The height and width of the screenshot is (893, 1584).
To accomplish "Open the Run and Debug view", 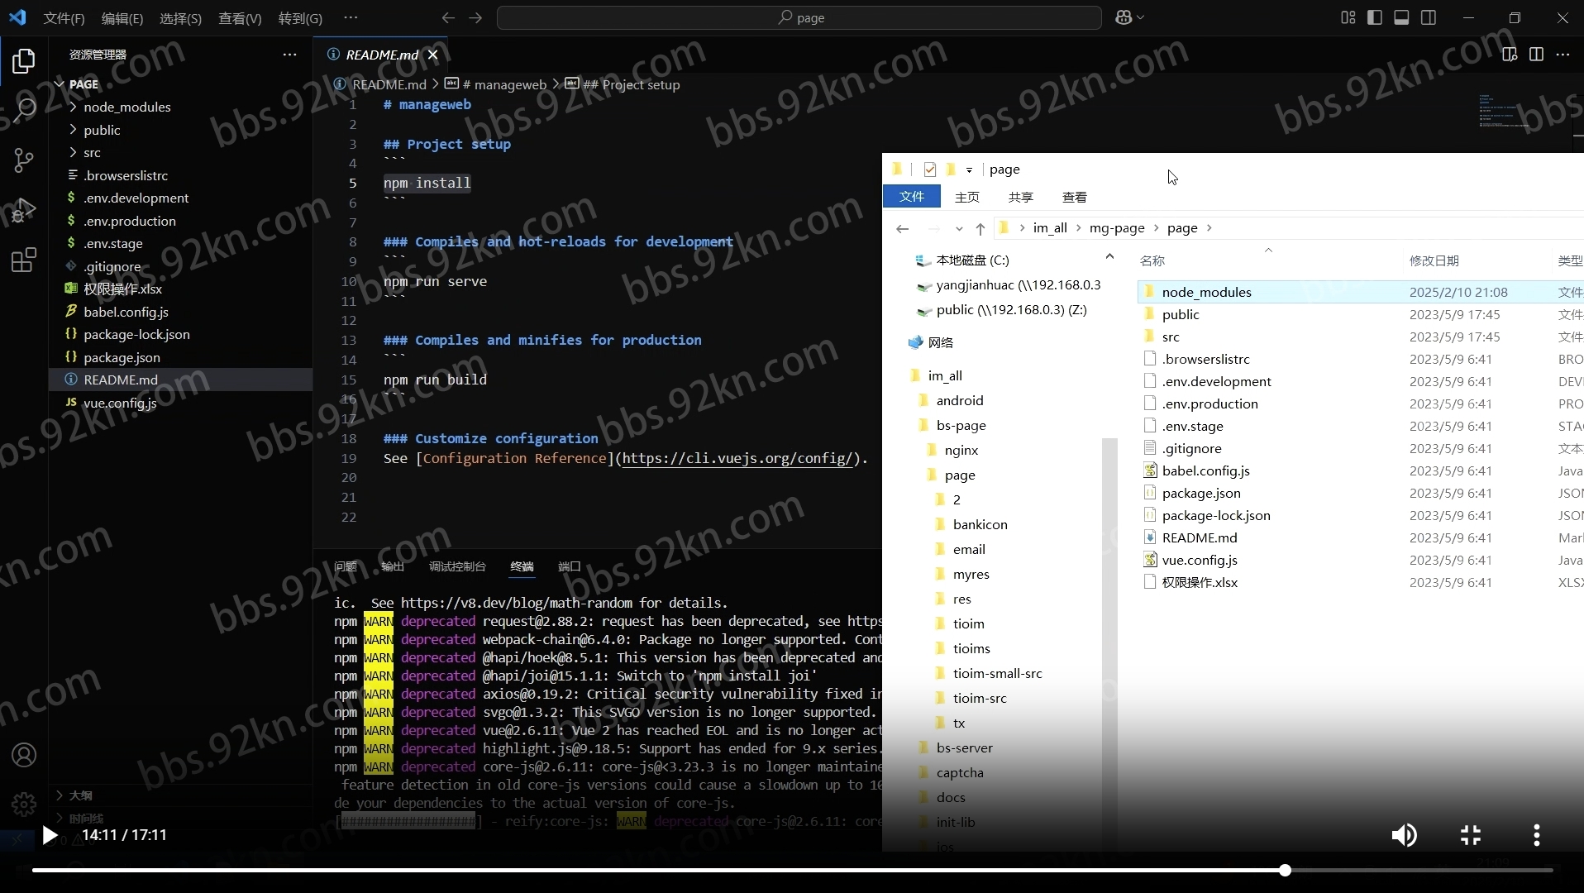I will tap(24, 210).
